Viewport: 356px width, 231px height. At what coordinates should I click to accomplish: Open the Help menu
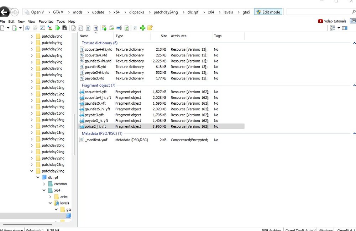click(x=72, y=22)
